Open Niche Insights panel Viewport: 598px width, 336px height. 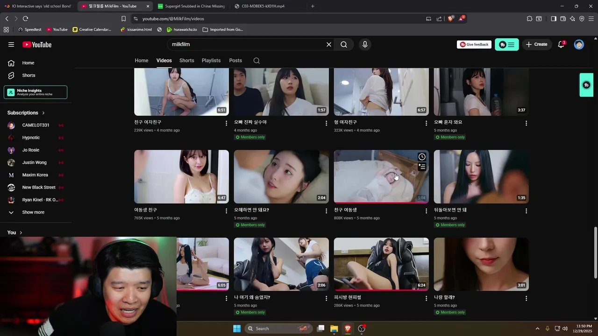point(36,92)
